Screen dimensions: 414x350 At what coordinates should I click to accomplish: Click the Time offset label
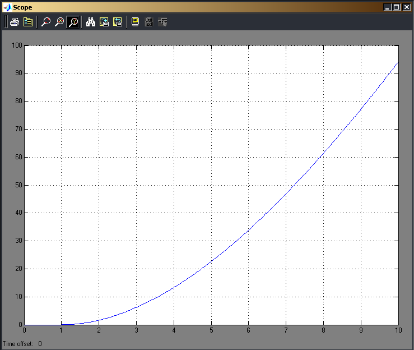(x=18, y=344)
